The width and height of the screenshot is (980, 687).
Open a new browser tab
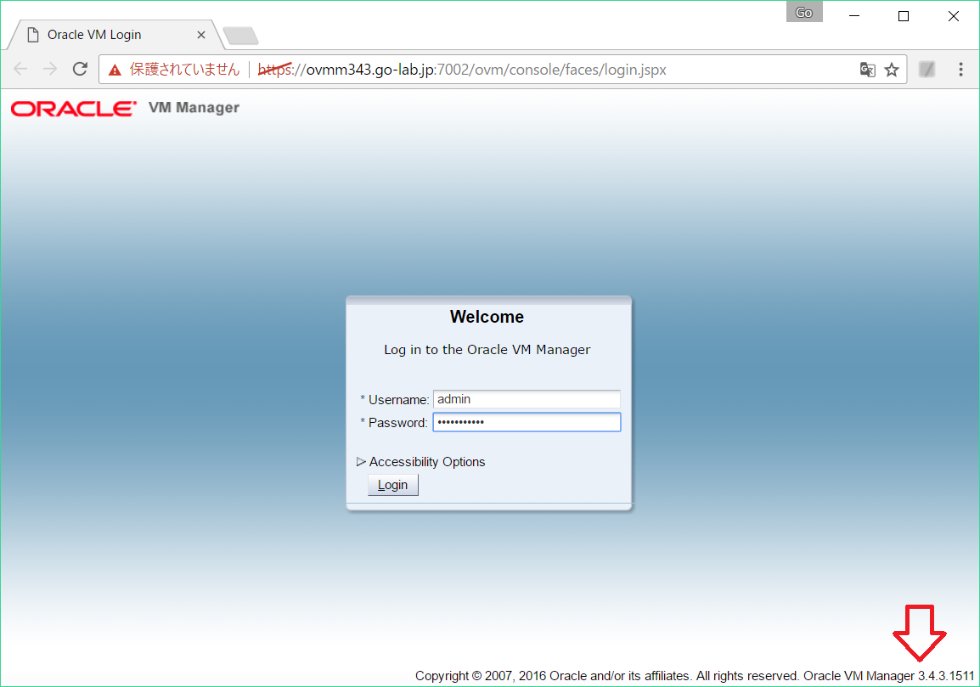coord(239,35)
